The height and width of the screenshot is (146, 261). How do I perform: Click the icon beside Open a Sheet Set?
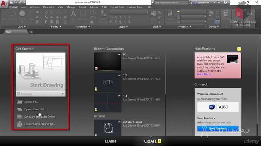click(x=19, y=109)
